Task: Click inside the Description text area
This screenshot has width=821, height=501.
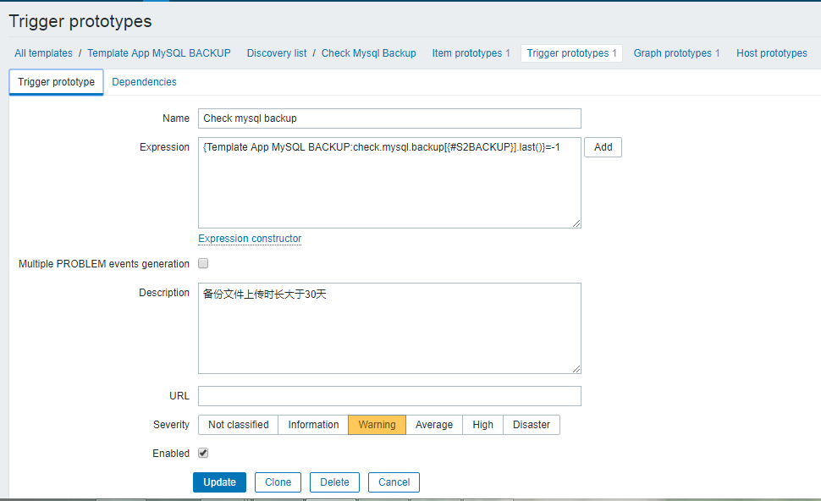Action: tap(389, 328)
